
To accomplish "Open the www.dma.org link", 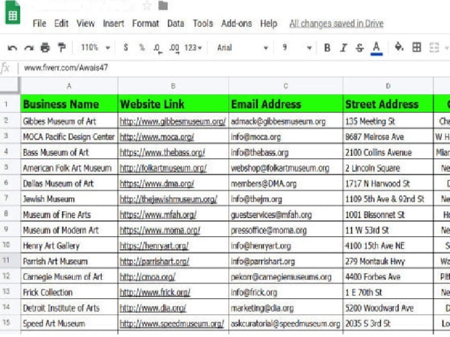I will (x=157, y=184).
